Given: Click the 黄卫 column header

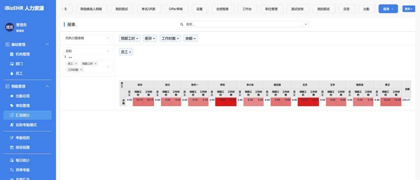Looking at the screenshot, I should tap(388, 85).
